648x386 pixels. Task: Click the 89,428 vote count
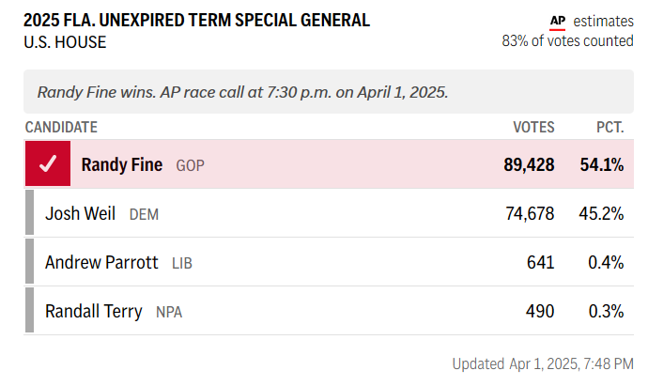pyautogui.click(x=529, y=164)
